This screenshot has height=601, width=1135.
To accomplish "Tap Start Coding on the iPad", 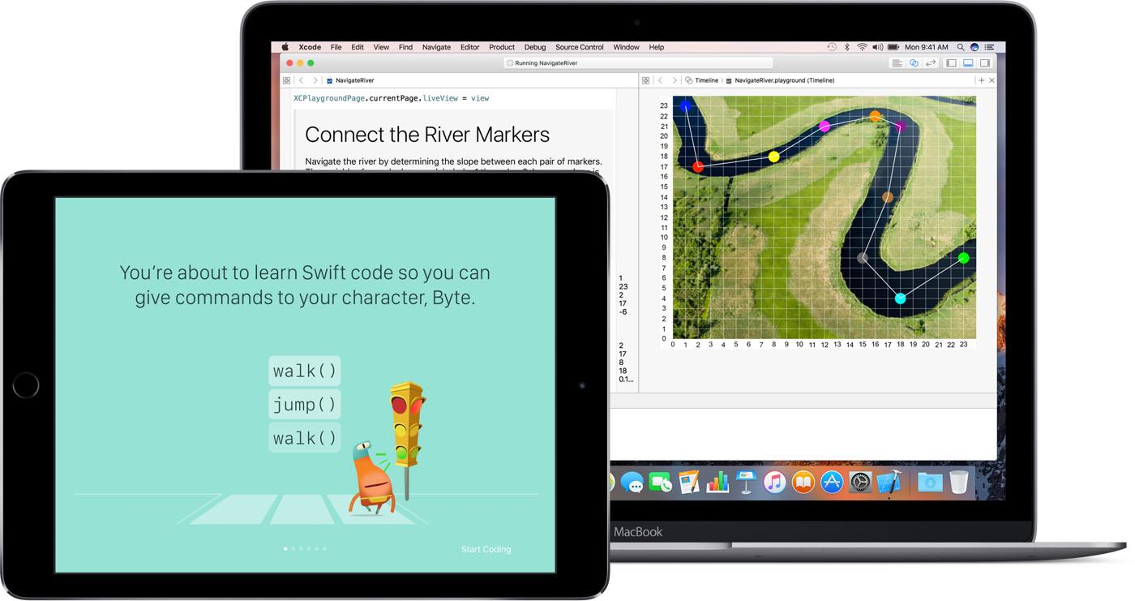I will coord(486,549).
